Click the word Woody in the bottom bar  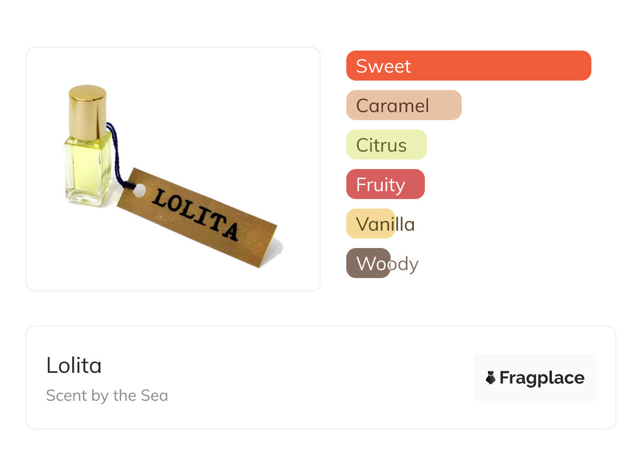[387, 263]
